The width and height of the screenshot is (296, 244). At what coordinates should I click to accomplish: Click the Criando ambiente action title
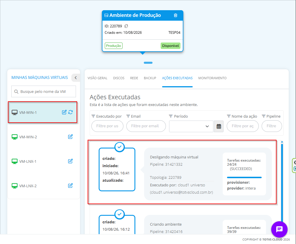(166, 224)
